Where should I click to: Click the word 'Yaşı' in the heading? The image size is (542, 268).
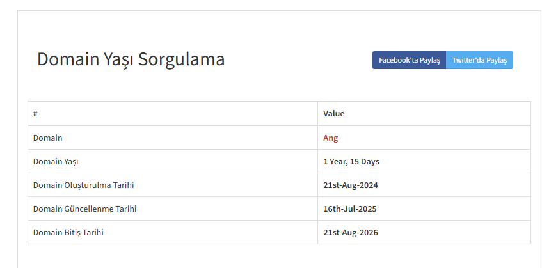pyautogui.click(x=118, y=59)
